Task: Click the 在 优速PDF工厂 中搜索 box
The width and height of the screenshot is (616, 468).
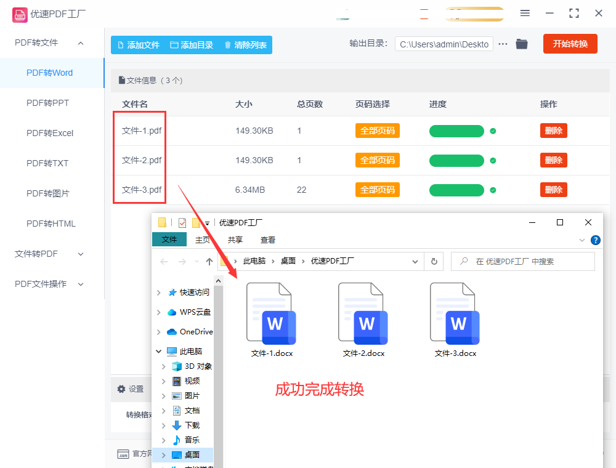Action: tap(523, 262)
